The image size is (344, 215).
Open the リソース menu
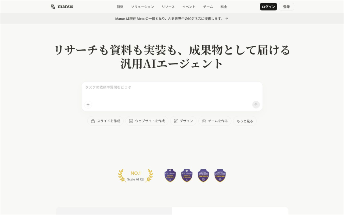168,7
